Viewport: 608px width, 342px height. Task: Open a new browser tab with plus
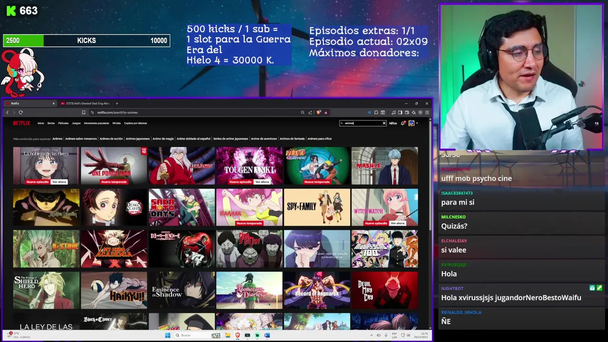(117, 103)
